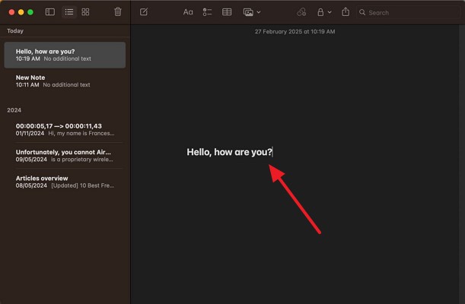Minimize the window with yellow button
Screen dimensions: 465x304
21,12
